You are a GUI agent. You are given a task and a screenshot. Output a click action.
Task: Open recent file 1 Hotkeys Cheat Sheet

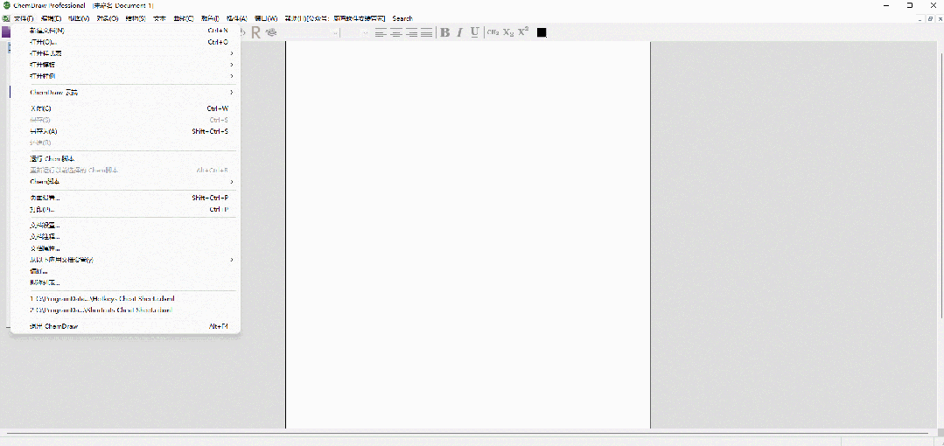[103, 298]
